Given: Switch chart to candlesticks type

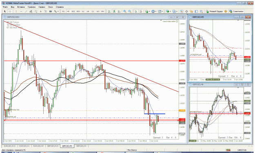Looking at the screenshot, I should 114,11.
